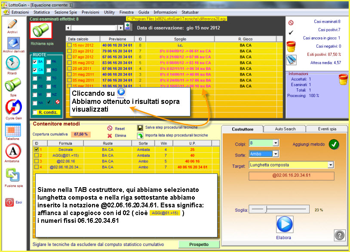Click the Formula column header in methods table
This screenshot has width=350, height=252.
(65, 143)
